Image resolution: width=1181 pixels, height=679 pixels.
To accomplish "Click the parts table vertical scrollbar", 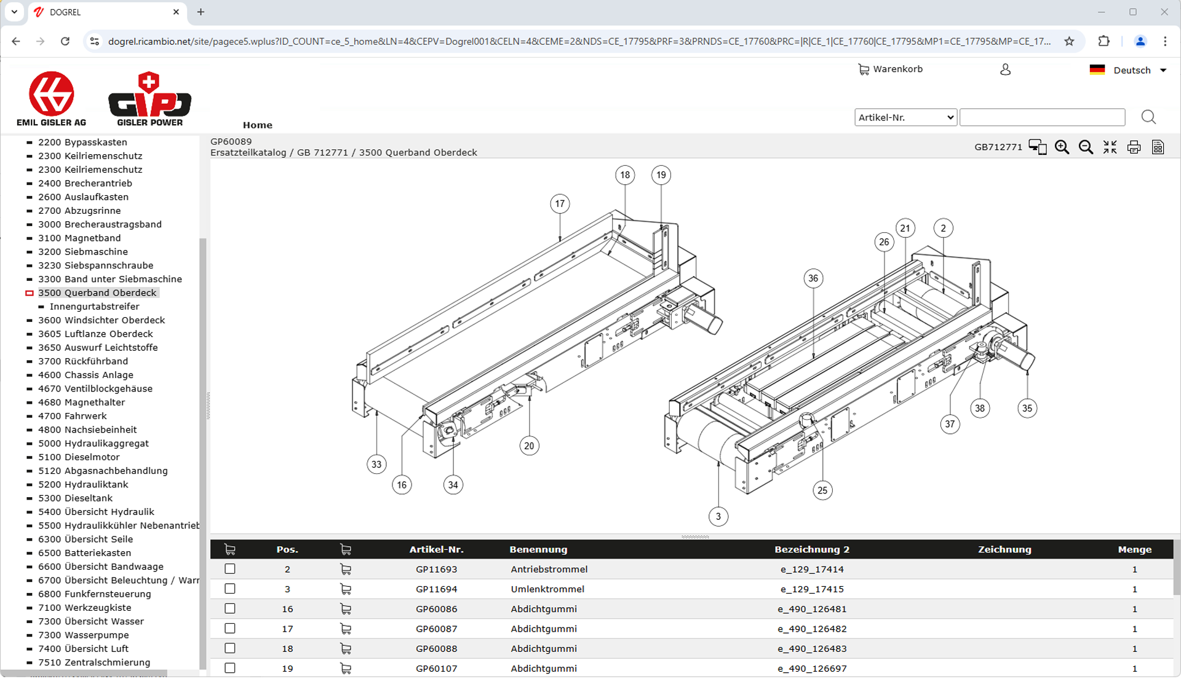I will tap(1177, 568).
